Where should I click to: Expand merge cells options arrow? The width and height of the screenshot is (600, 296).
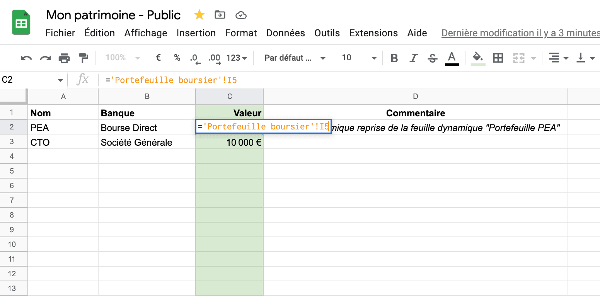tap(534, 58)
